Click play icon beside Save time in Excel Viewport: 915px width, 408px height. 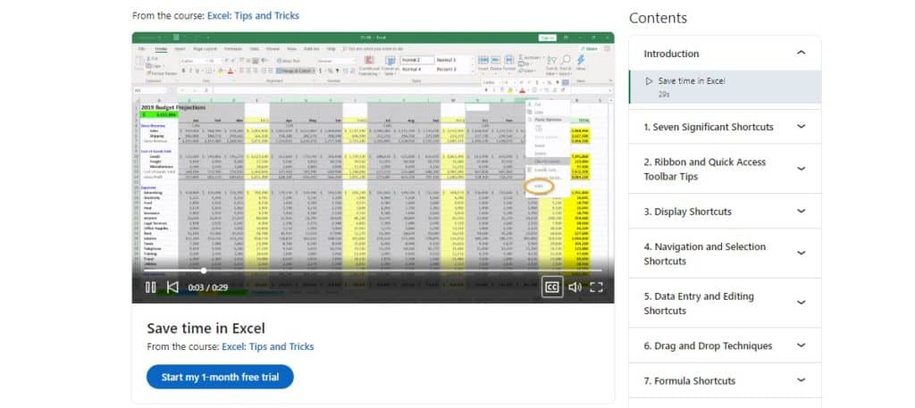coord(650,81)
